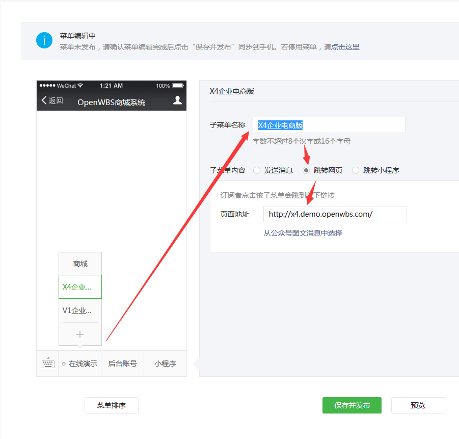Image resolution: width=459 pixels, height=439 pixels.
Task: Choose the 跳转小程序 radio option
Action: (355, 170)
